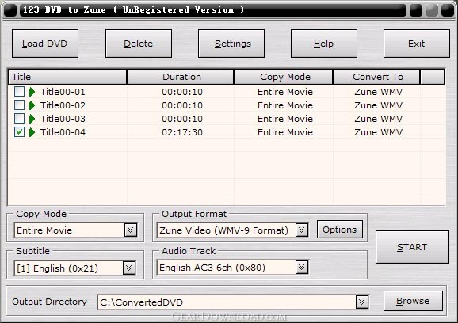Viewport: 458px width, 323px height.
Task: Click the START button
Action: [412, 247]
